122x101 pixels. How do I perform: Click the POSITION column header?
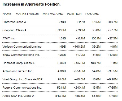click(74, 14)
